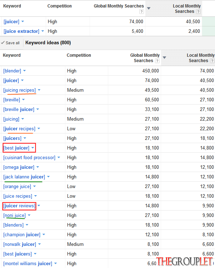The height and width of the screenshot is (268, 215).
Task: Click the [juicing] keyword link
Action: (x=11, y=119)
